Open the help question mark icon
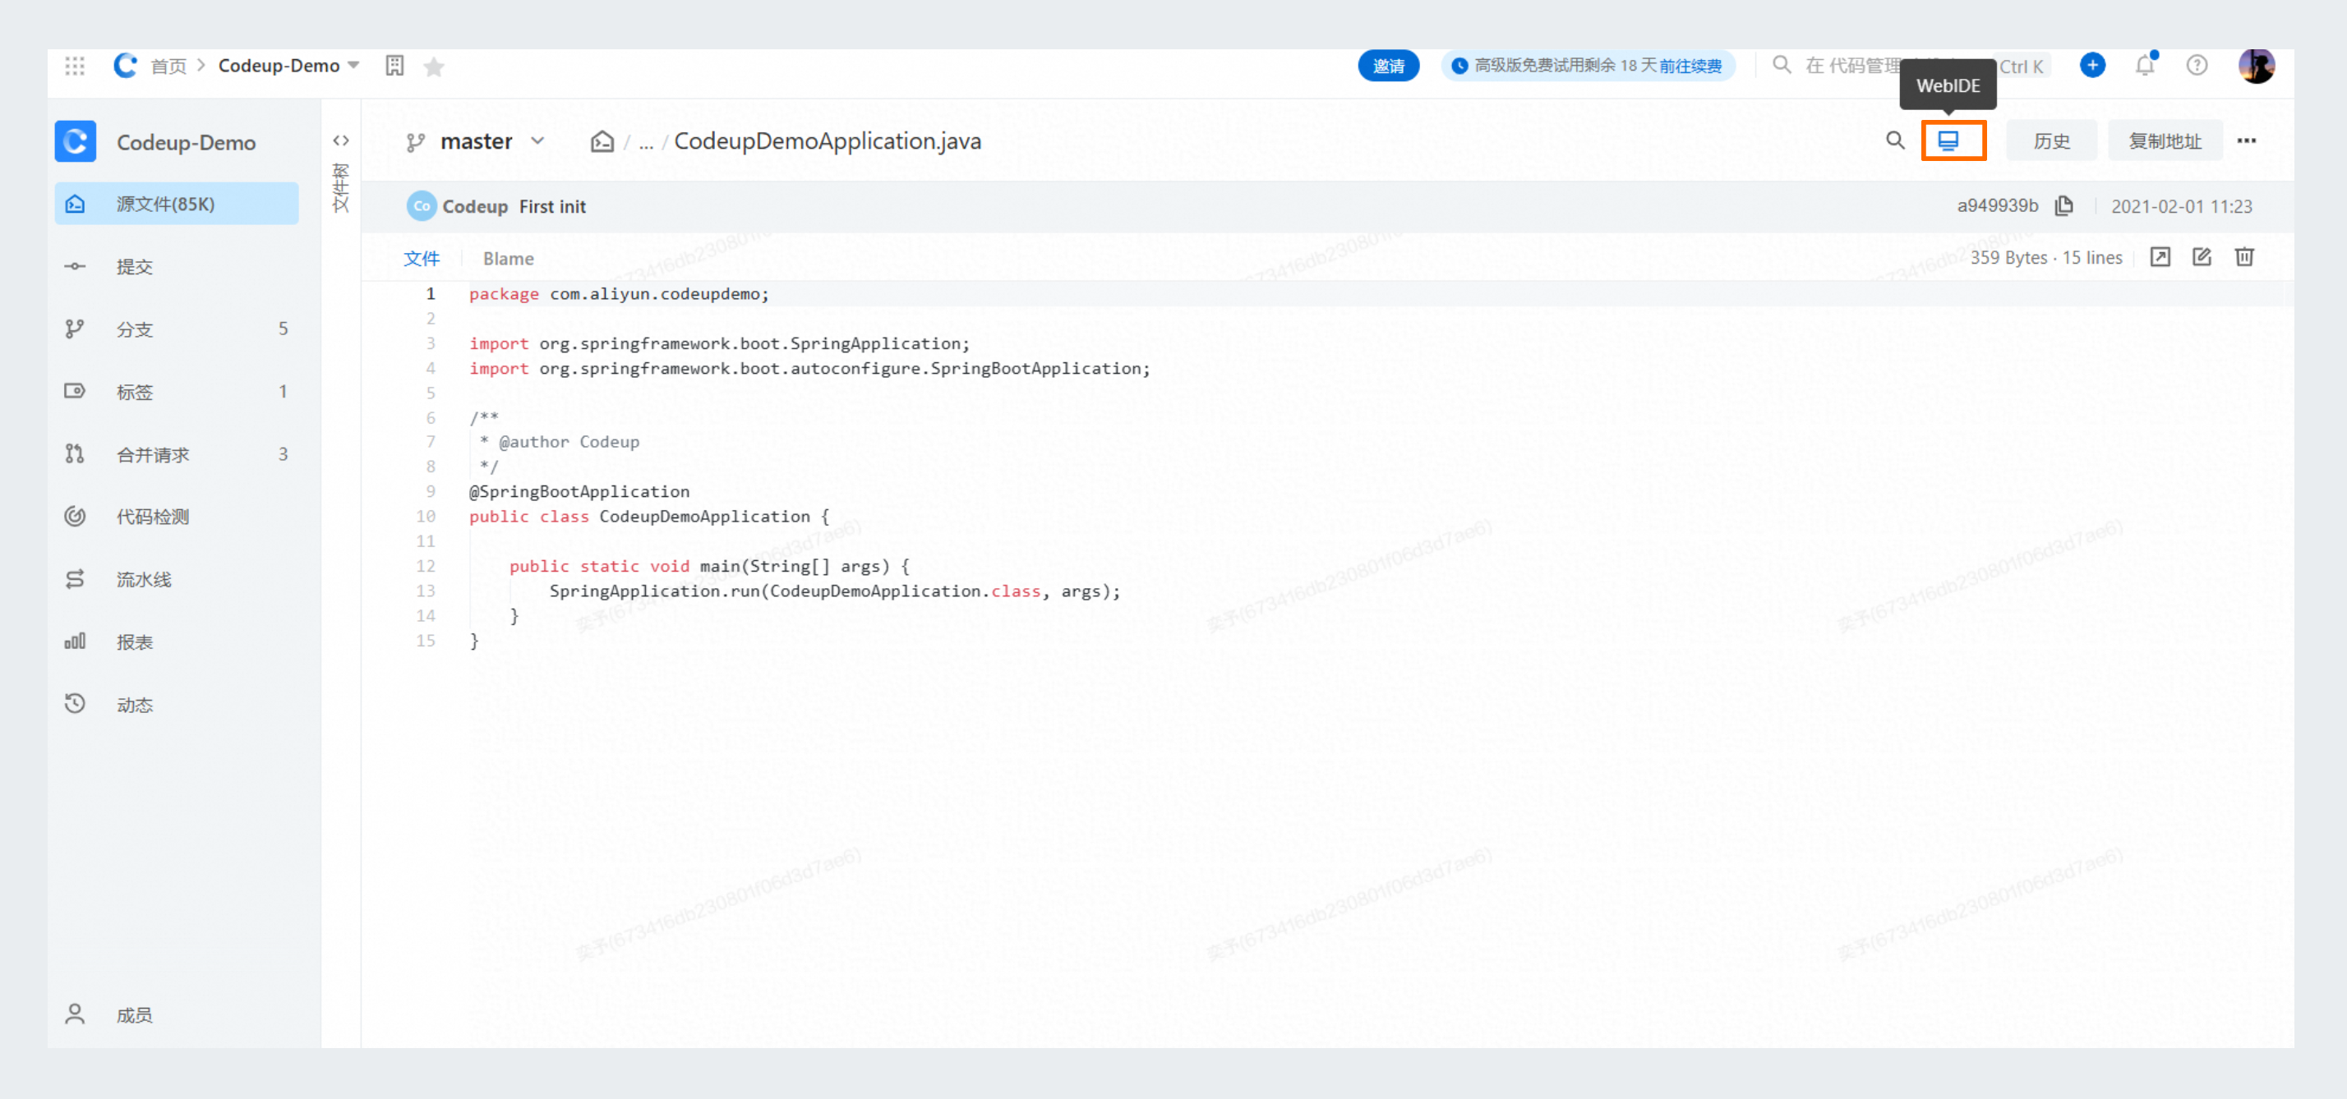 pos(2197,66)
